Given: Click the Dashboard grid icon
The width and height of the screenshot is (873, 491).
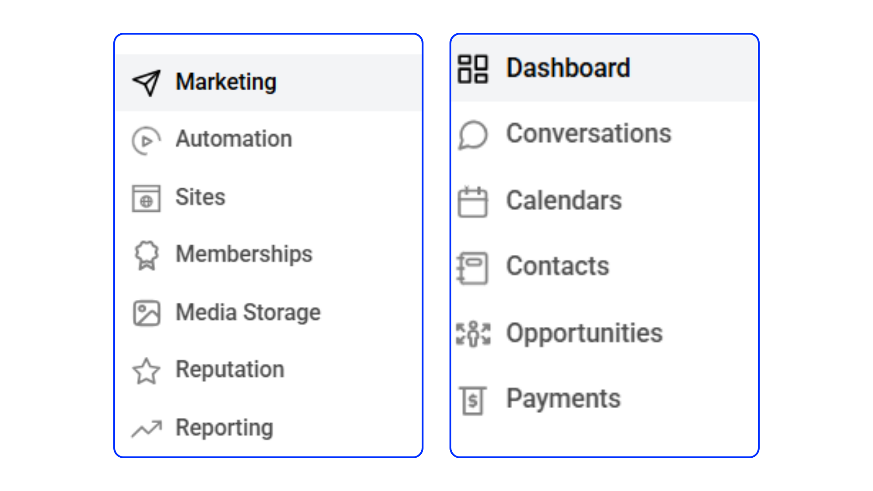Looking at the screenshot, I should click(473, 69).
